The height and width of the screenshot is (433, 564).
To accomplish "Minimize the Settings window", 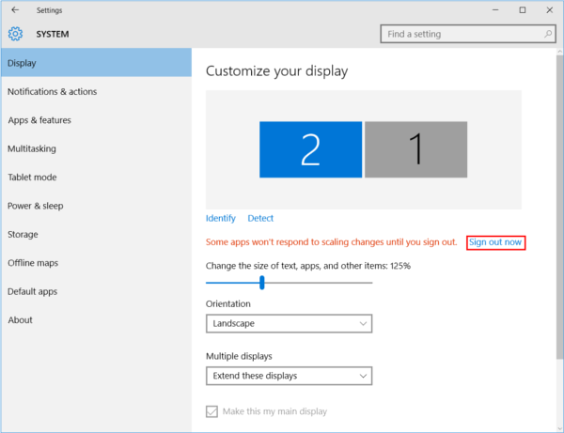I will pos(495,10).
